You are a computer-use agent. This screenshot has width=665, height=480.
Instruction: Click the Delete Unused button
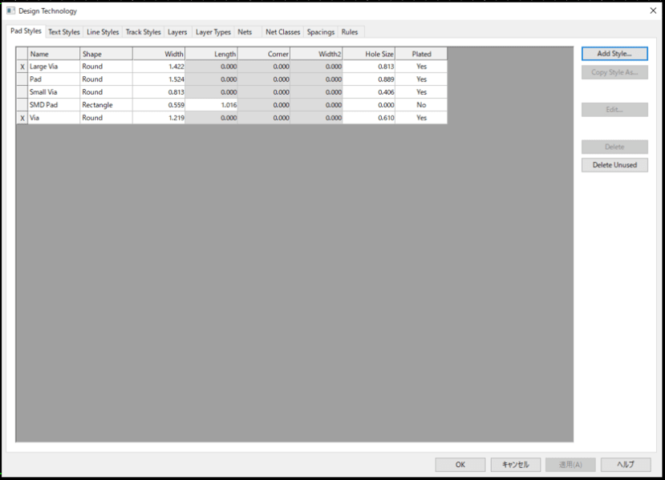point(614,165)
